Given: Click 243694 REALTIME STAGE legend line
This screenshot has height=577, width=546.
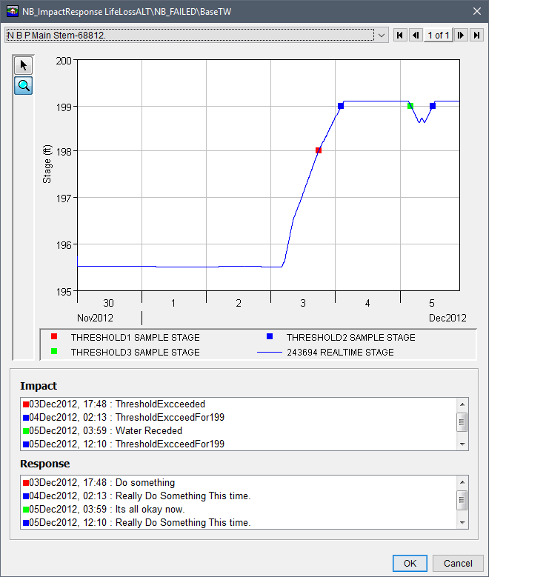Looking at the screenshot, I should pyautogui.click(x=270, y=353).
